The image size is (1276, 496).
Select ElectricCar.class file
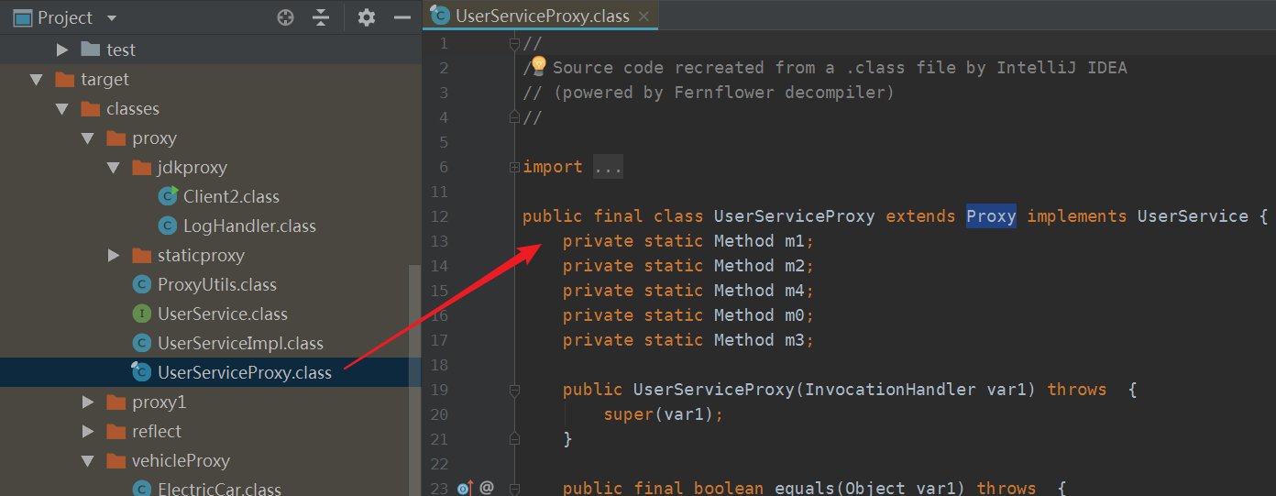tap(219, 489)
